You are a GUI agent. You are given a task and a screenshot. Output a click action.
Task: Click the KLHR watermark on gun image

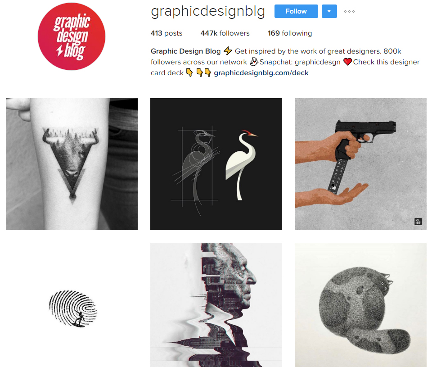(x=418, y=222)
